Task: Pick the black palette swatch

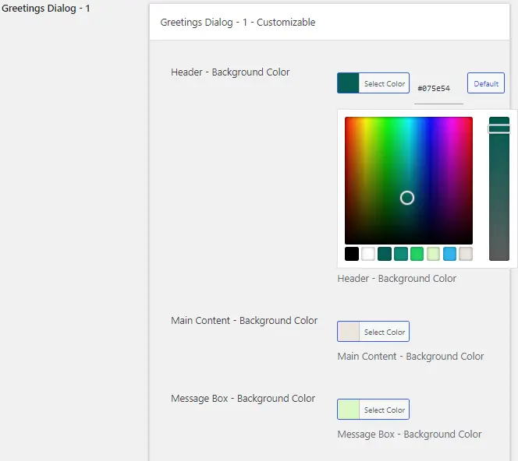Action: coord(352,254)
